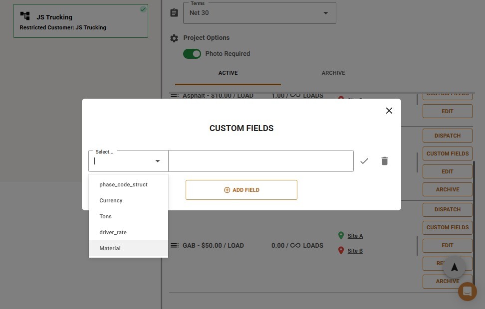Open the Site A link for GAB
Viewport: 485px width, 309px height.
pos(355,236)
